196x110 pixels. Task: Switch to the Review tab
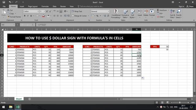pos(63,6)
